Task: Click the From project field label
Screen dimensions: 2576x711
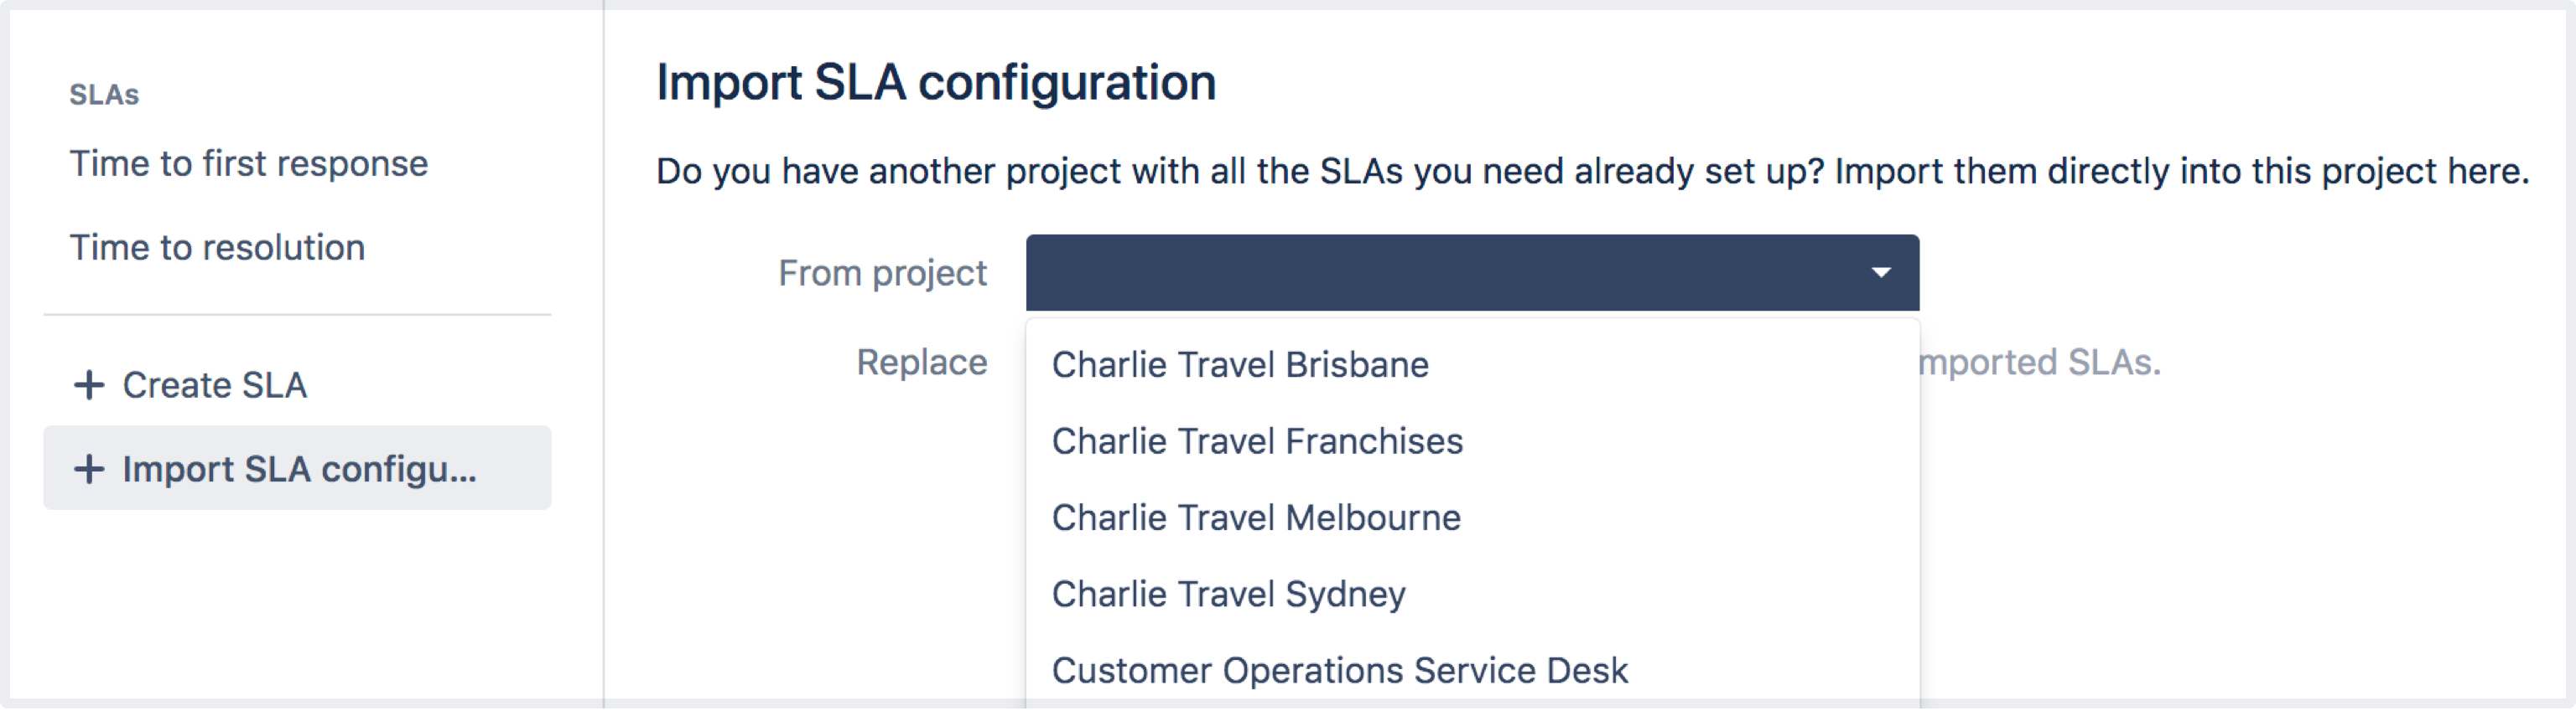Action: coord(882,273)
